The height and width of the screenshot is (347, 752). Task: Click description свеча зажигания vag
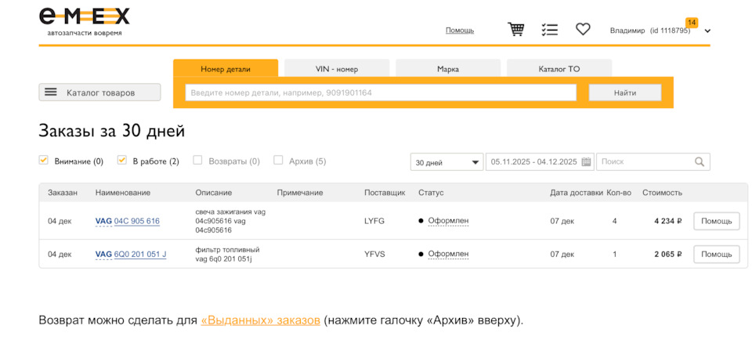click(x=230, y=221)
